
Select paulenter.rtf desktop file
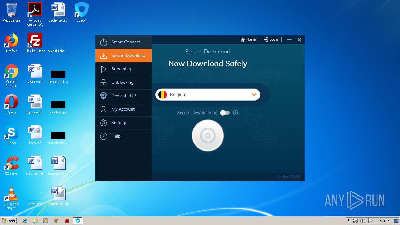pyautogui.click(x=58, y=13)
